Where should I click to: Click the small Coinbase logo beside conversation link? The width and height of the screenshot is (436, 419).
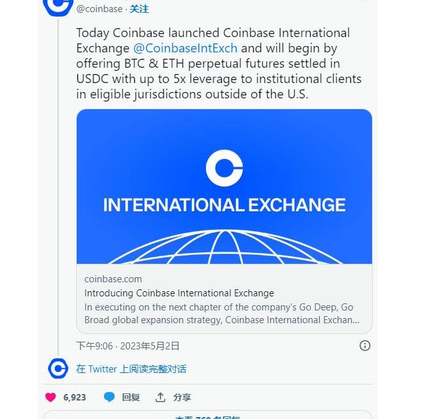coord(58,369)
